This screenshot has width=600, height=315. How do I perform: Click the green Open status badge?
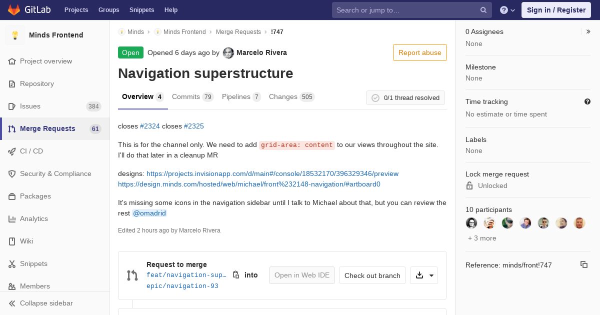(x=130, y=52)
